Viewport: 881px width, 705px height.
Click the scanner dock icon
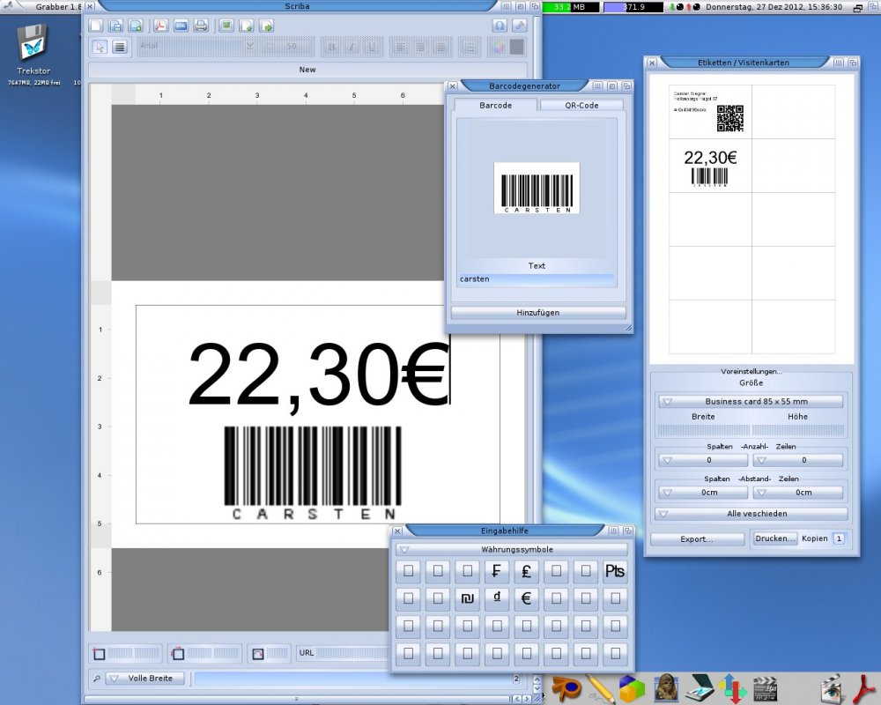pos(700,687)
